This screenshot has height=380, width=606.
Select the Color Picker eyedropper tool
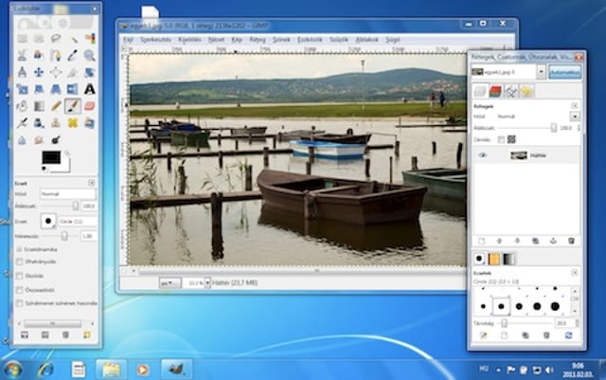click(x=73, y=55)
